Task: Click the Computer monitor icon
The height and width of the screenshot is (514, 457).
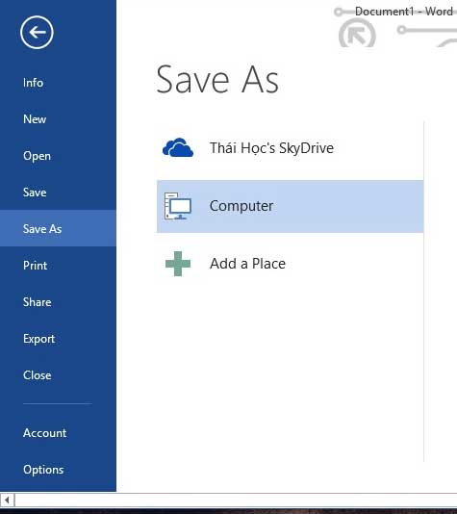Action: pos(178,206)
